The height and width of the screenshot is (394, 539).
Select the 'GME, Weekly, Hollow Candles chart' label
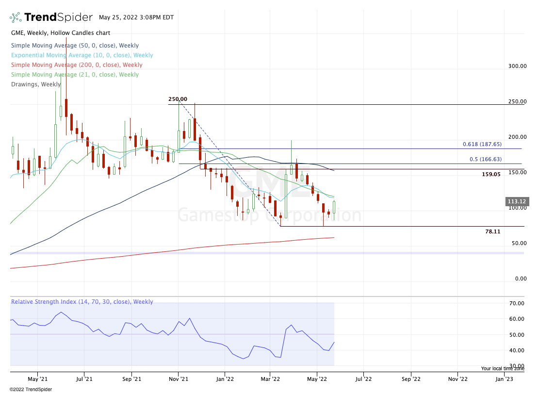point(61,33)
